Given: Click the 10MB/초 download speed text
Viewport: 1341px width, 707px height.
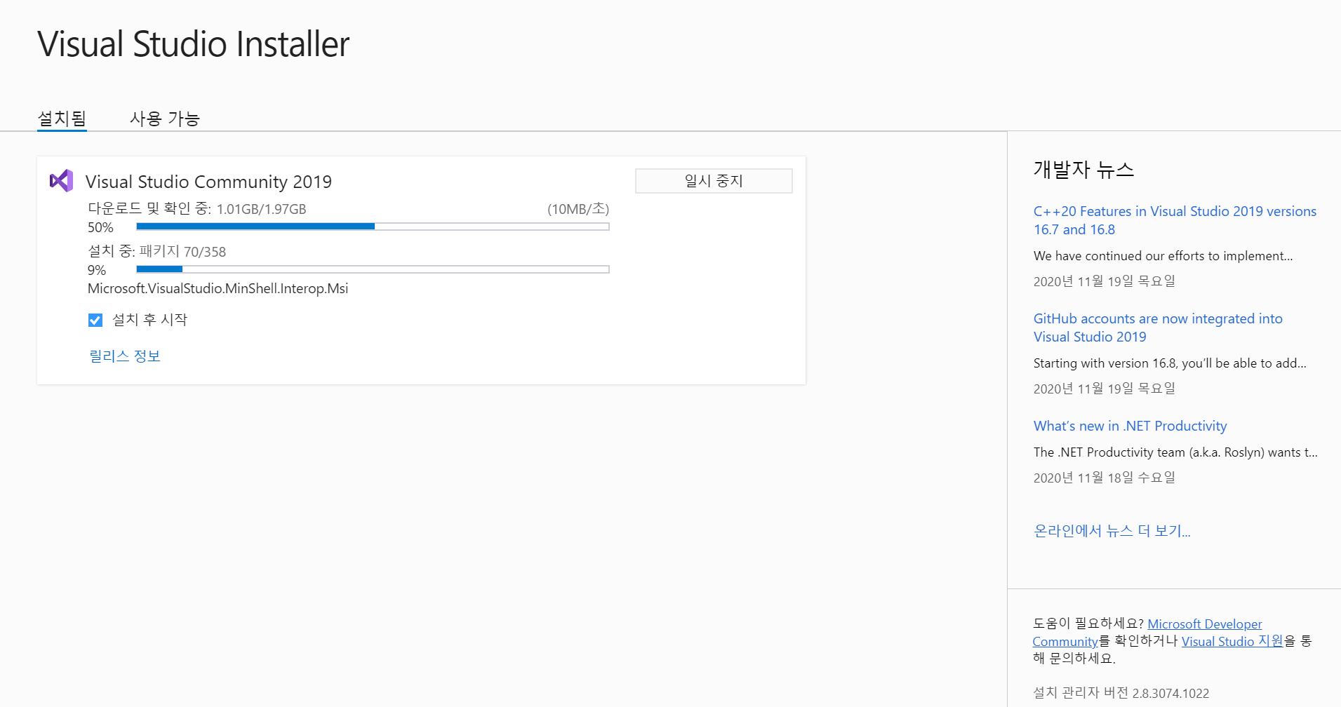Looking at the screenshot, I should pyautogui.click(x=578, y=209).
